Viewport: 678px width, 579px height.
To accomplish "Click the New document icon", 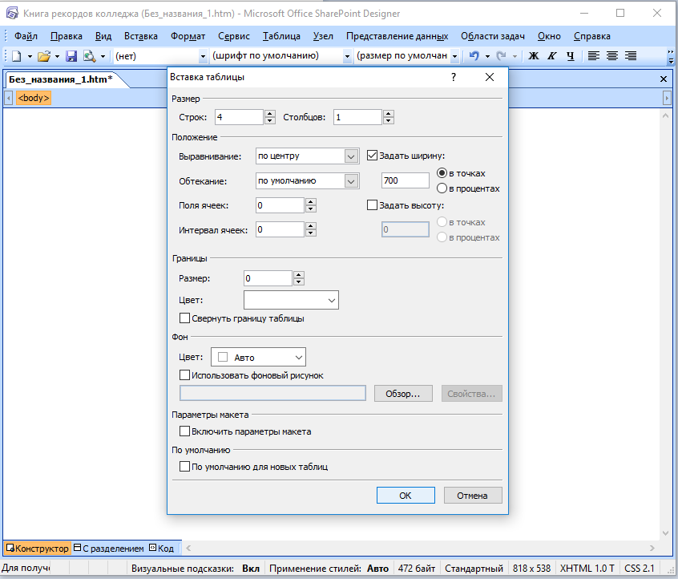I will (17, 56).
